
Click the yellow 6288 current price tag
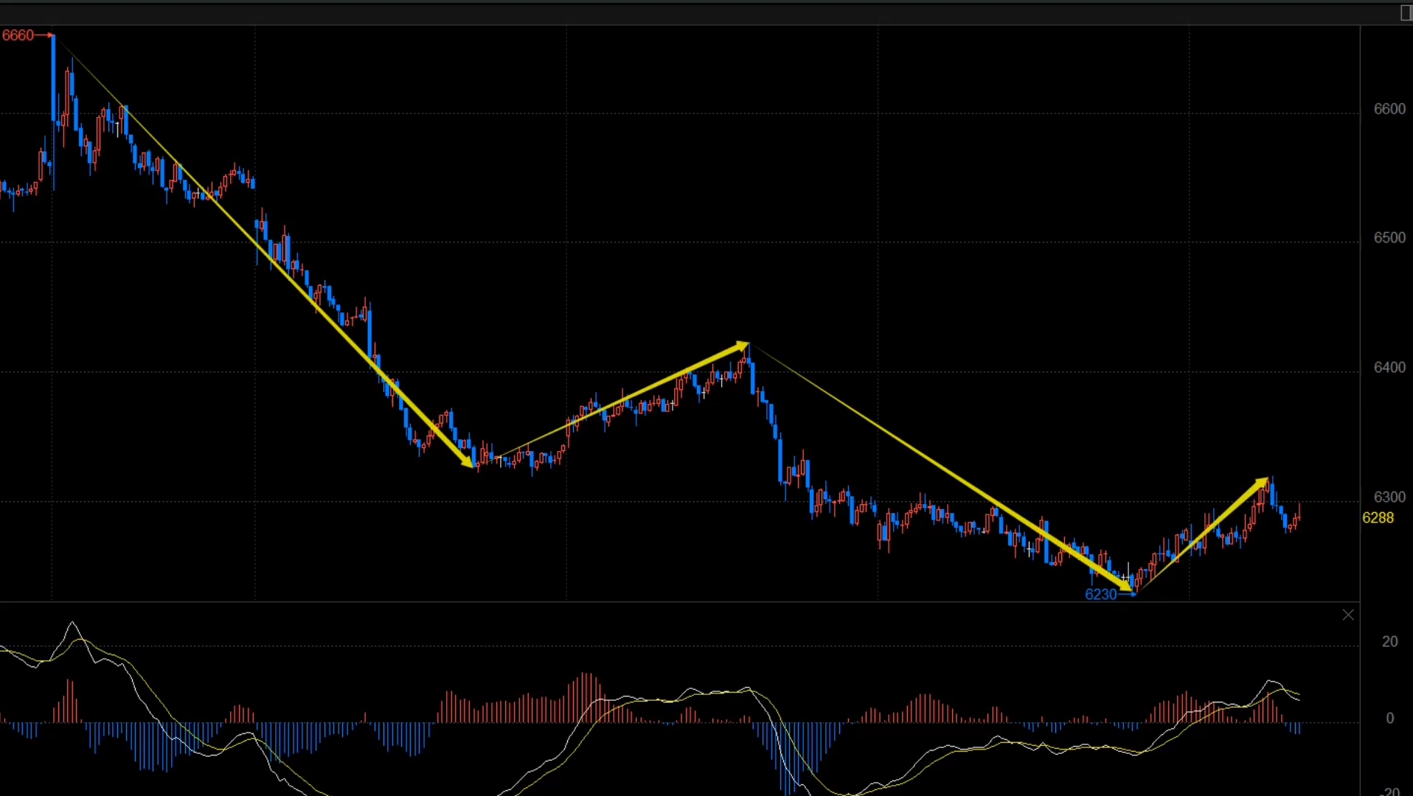pyautogui.click(x=1378, y=517)
